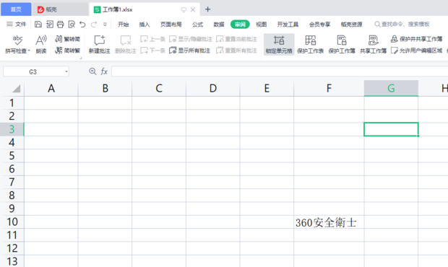Screen dimensions: 448x267
Task: Click the Redo arrow
Action: coord(94,25)
